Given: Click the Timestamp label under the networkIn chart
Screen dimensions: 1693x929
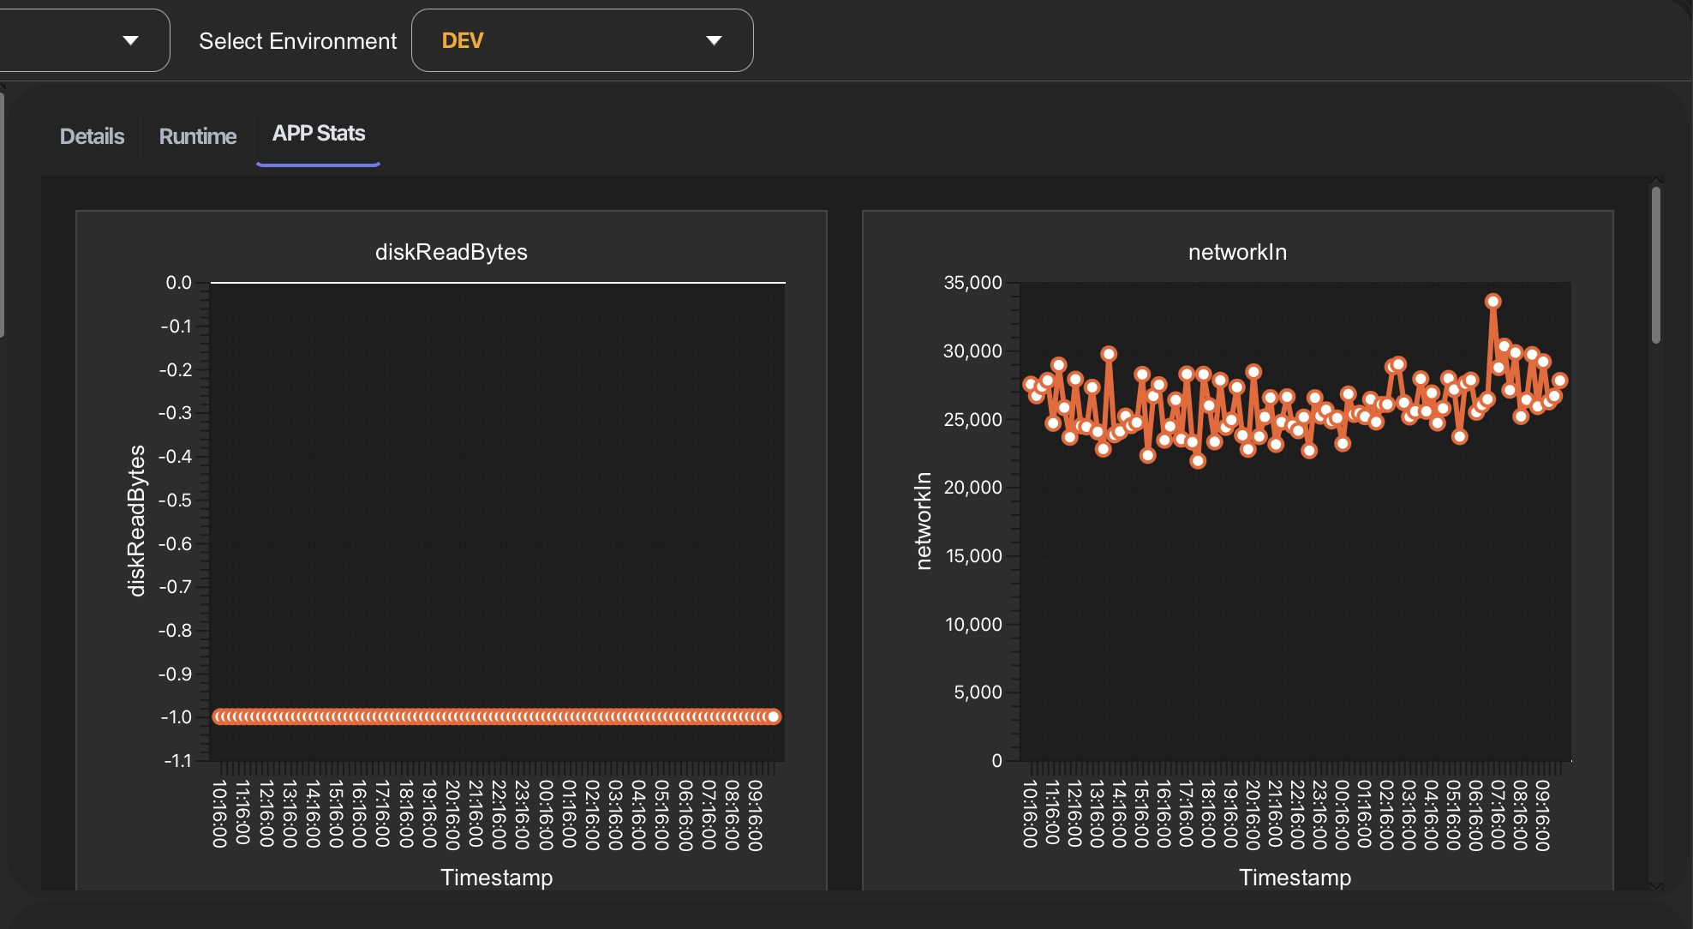Looking at the screenshot, I should pyautogui.click(x=1294, y=878).
